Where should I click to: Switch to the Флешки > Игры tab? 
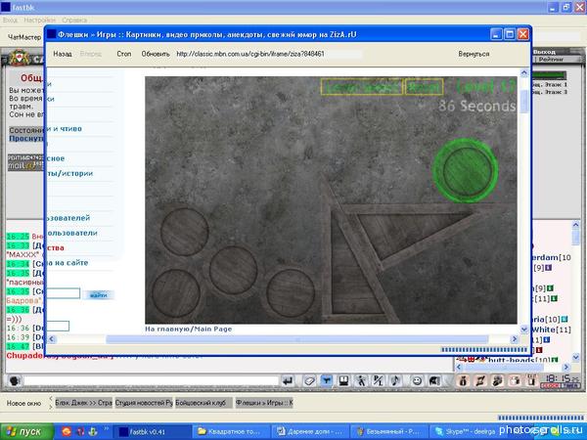click(264, 403)
